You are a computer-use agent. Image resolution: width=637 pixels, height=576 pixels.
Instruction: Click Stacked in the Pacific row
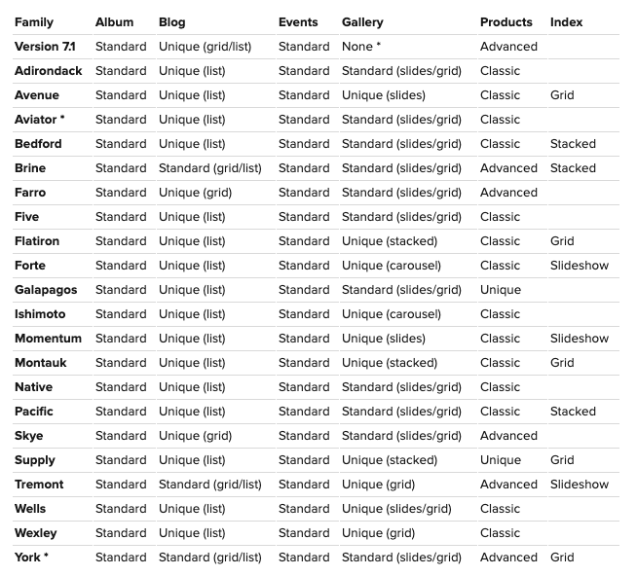pos(573,412)
